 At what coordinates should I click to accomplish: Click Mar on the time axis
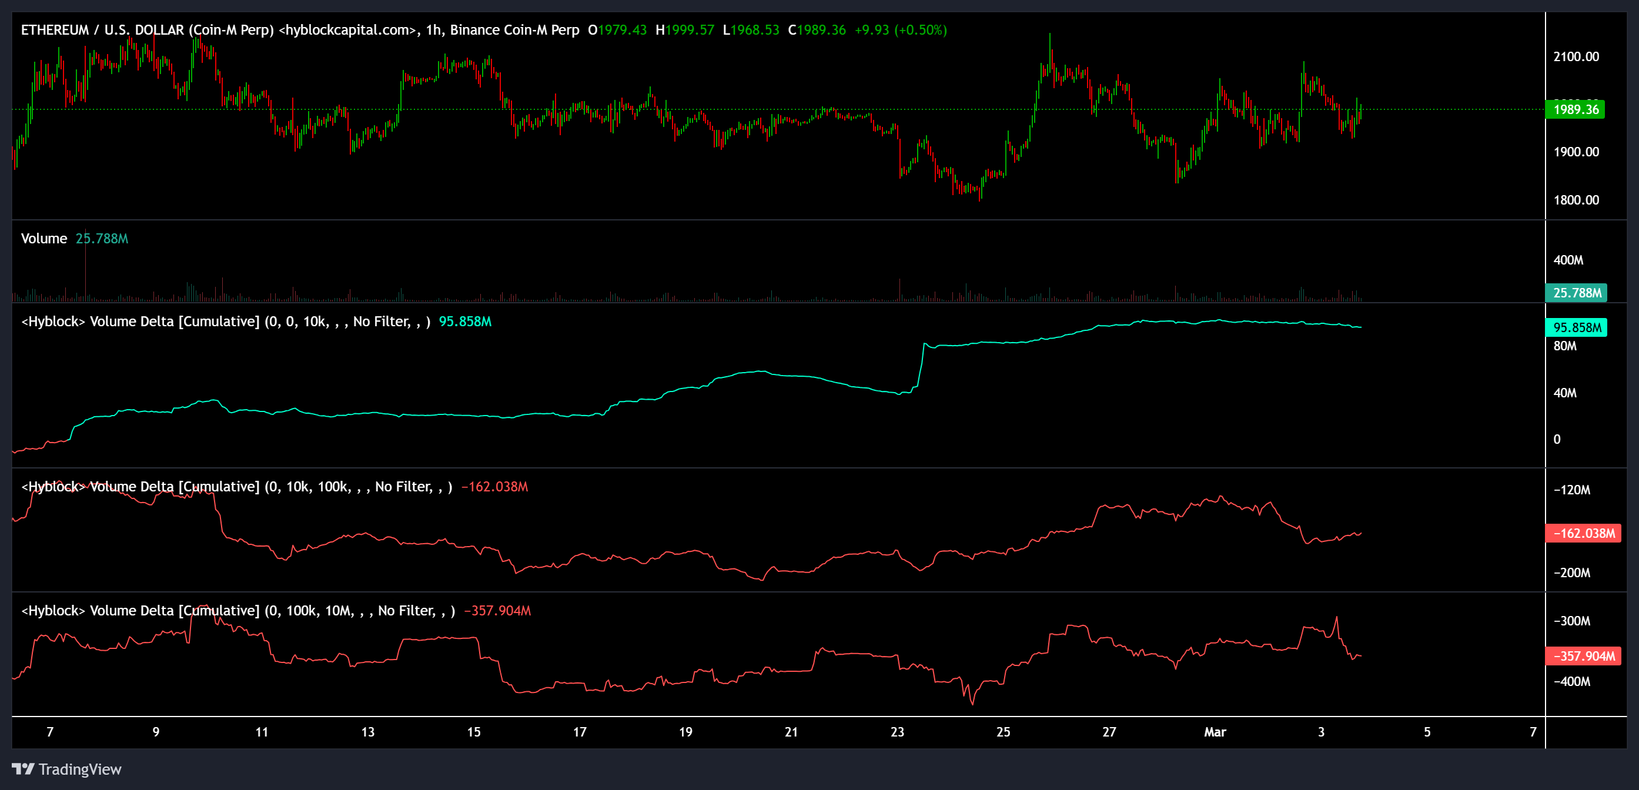click(1215, 731)
